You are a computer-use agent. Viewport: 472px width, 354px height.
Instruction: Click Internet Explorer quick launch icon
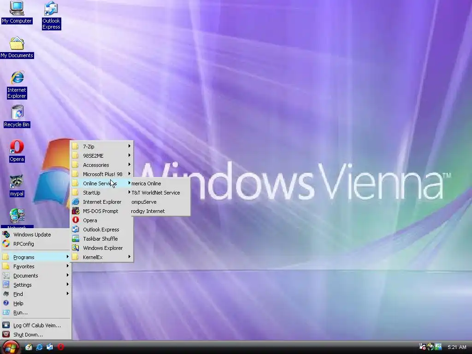click(39, 347)
